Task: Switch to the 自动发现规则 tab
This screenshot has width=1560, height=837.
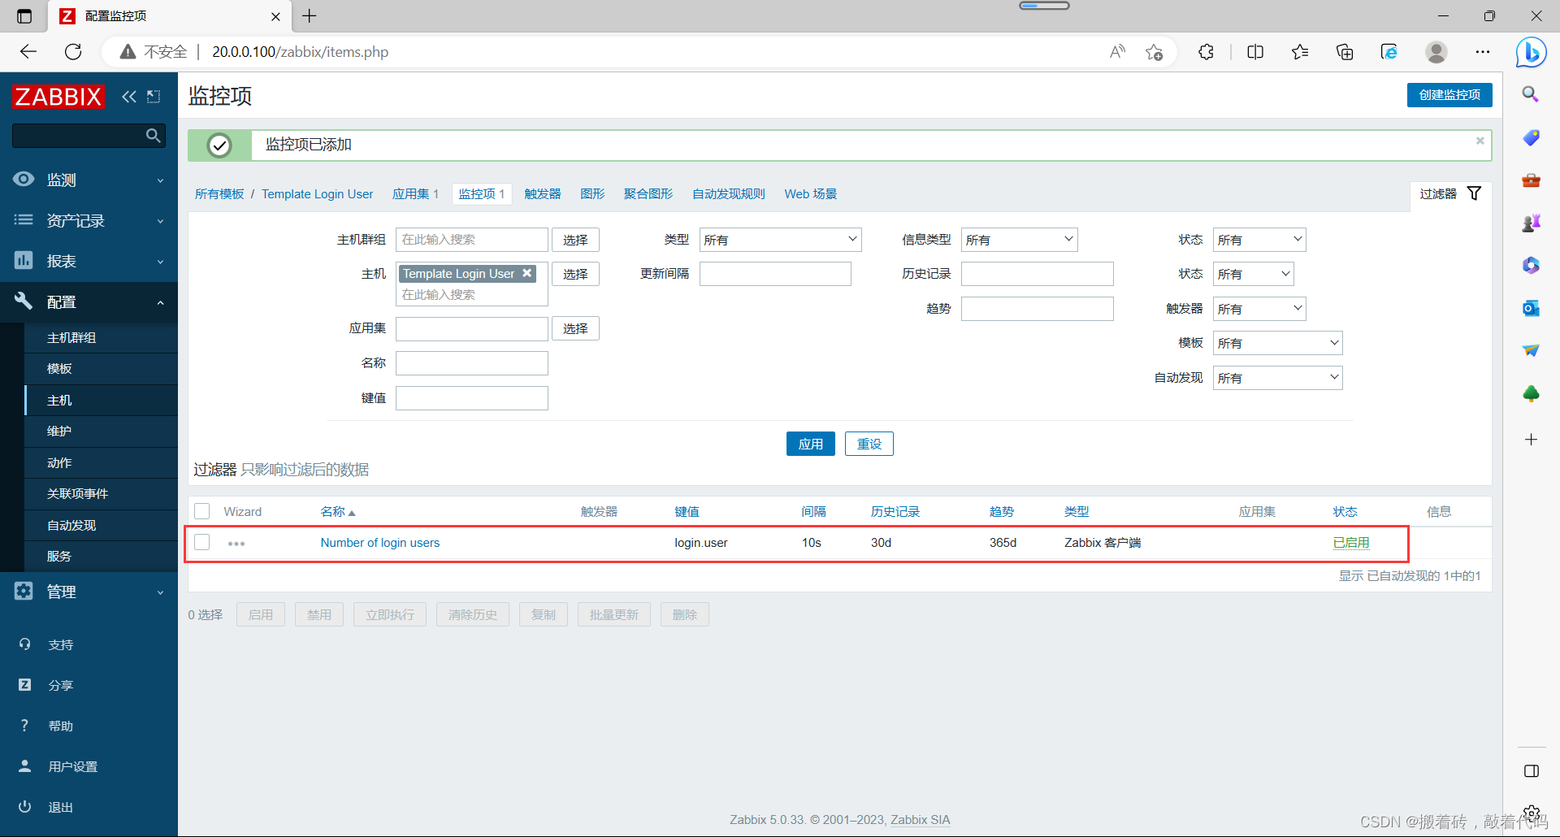Action: (729, 193)
